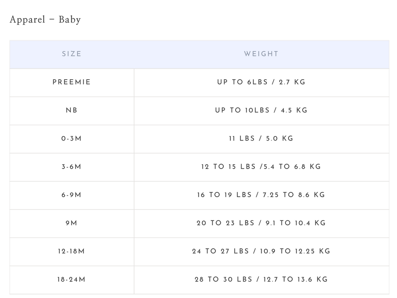Click "11 LBS" in the 0-3M row
The height and width of the screenshot is (298, 397).
pos(242,139)
